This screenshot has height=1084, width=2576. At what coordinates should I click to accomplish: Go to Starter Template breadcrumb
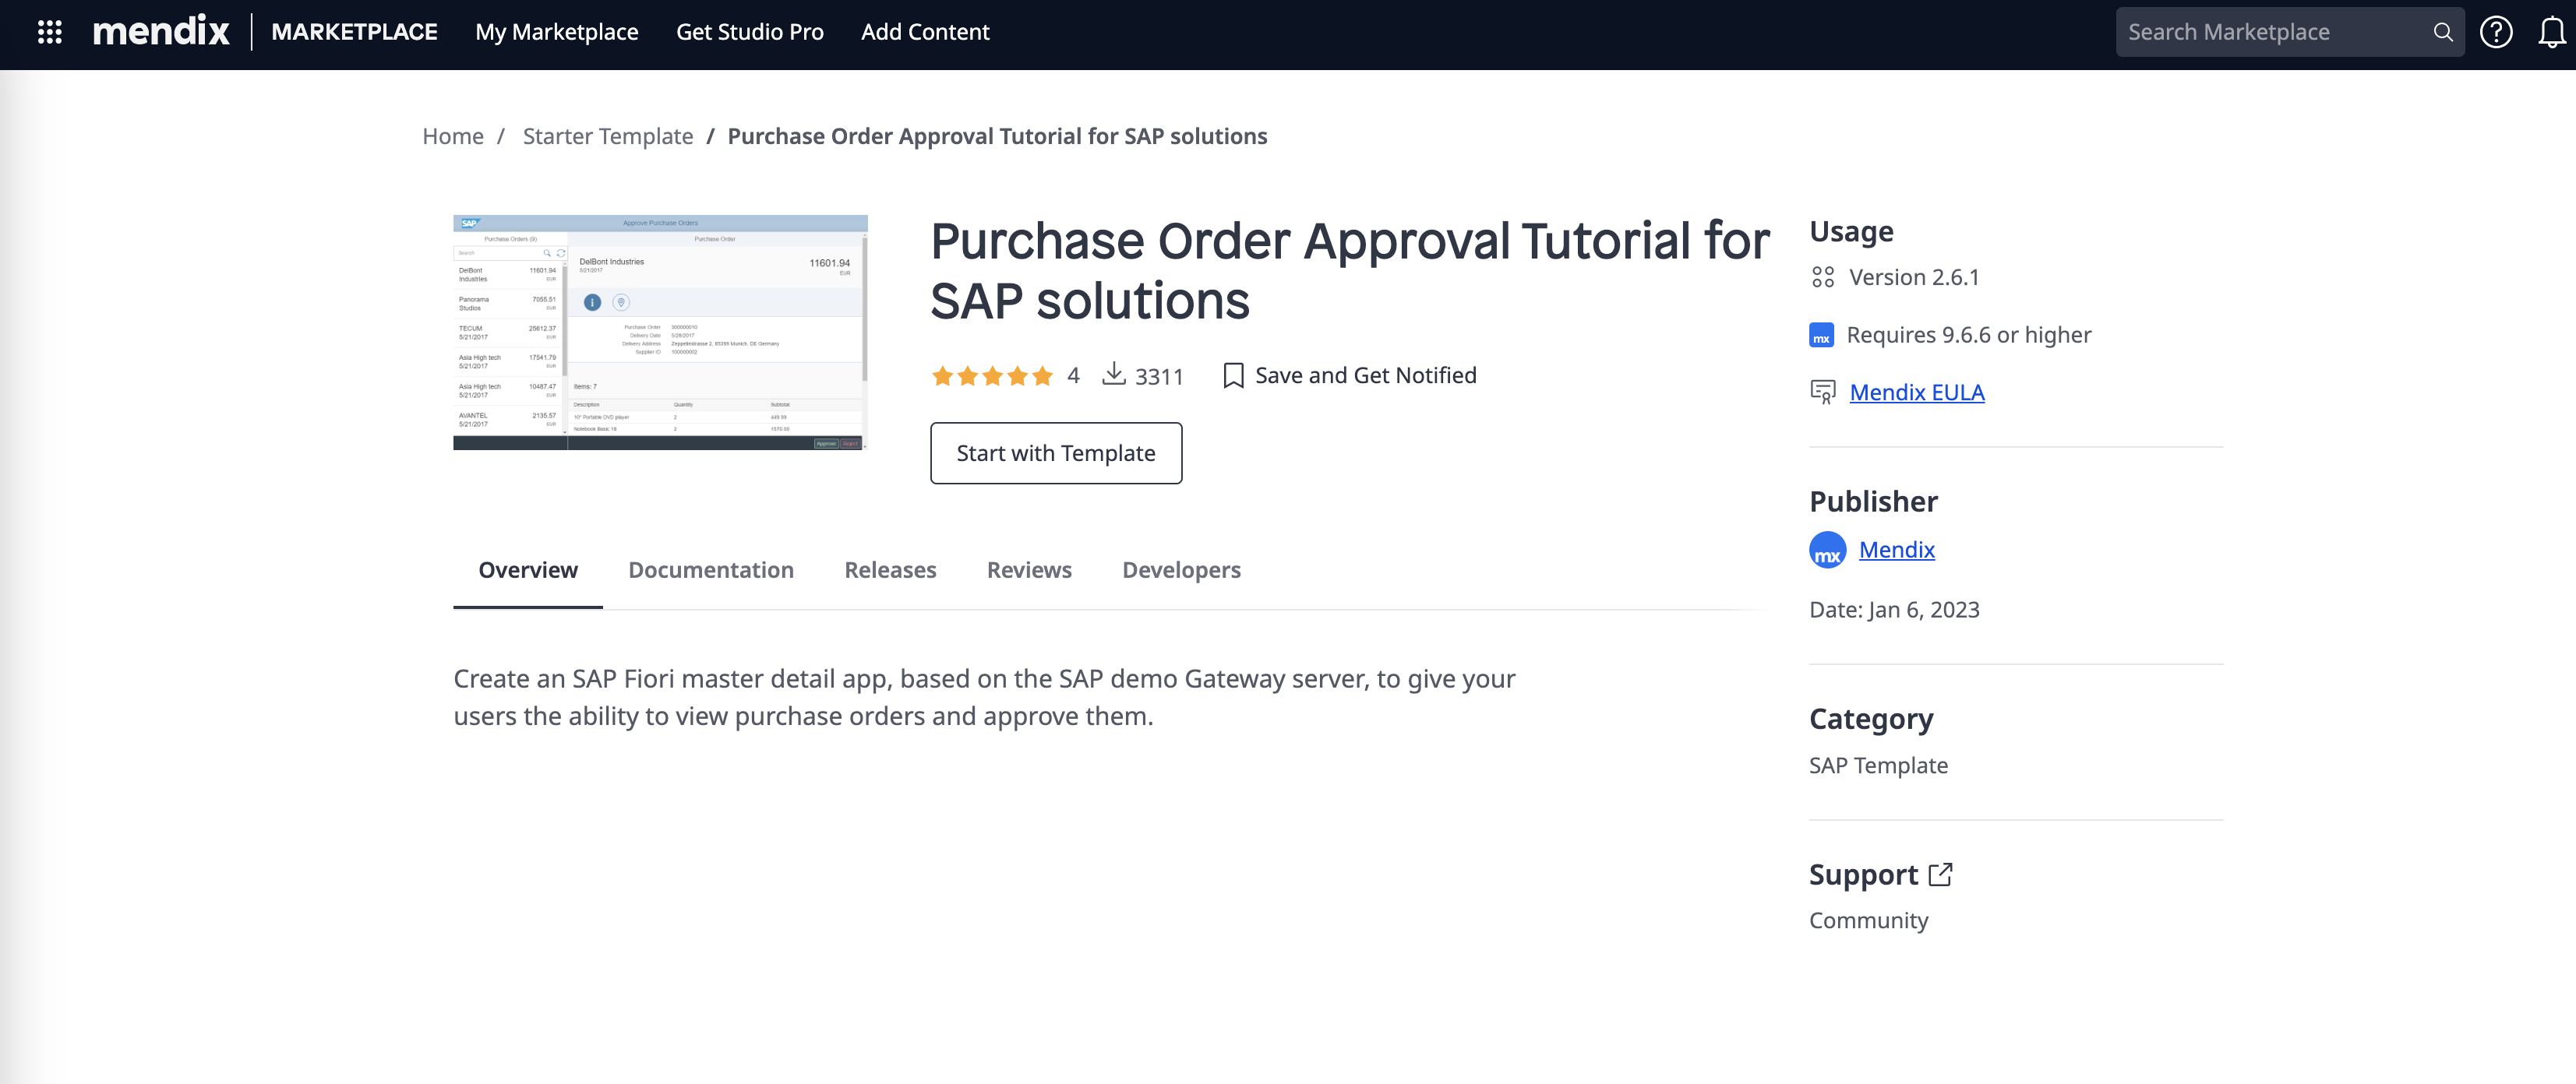[x=608, y=135]
